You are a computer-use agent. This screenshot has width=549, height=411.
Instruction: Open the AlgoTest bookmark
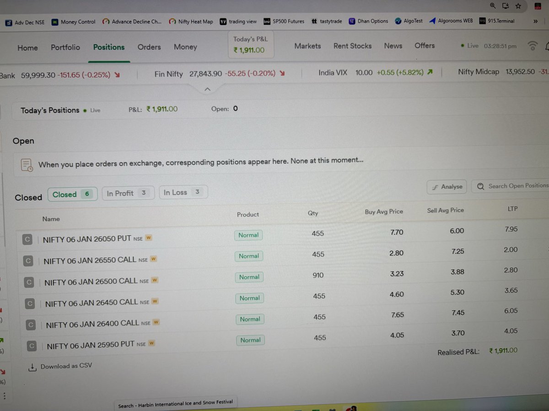409,21
